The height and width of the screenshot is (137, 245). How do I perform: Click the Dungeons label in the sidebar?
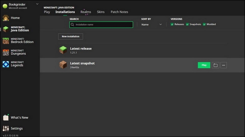18,54
